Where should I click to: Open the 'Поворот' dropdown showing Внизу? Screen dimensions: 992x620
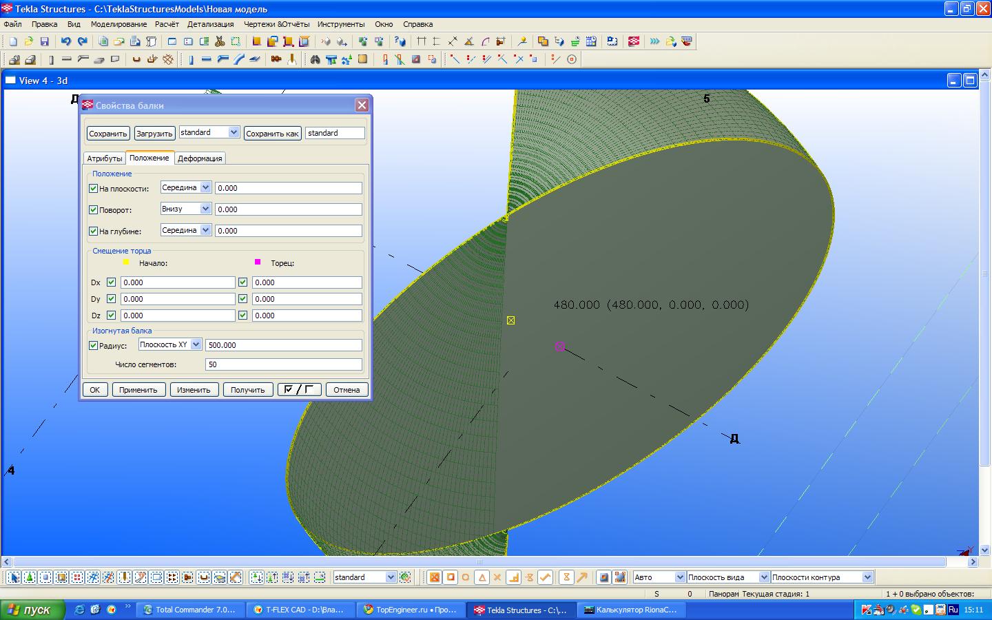[205, 209]
